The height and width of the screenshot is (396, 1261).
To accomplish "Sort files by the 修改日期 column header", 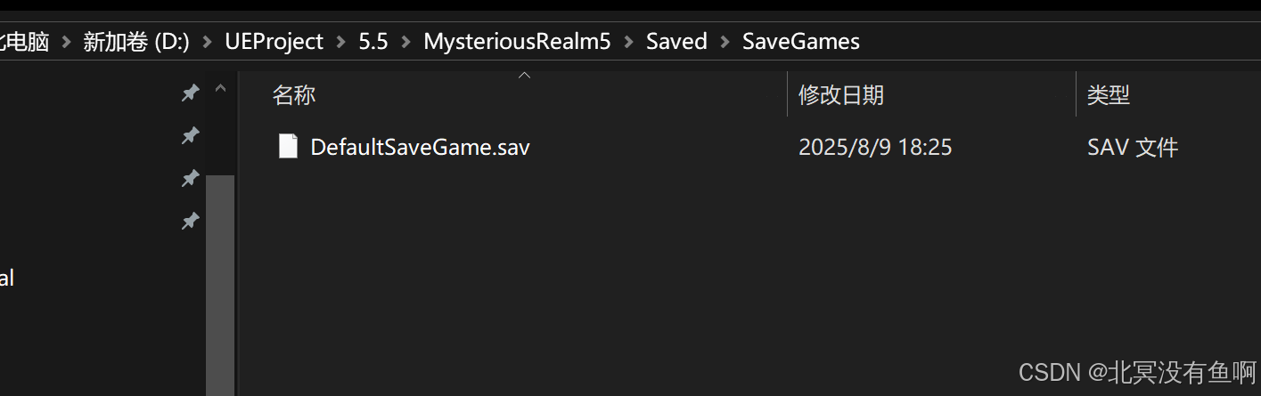I will pyautogui.click(x=931, y=95).
